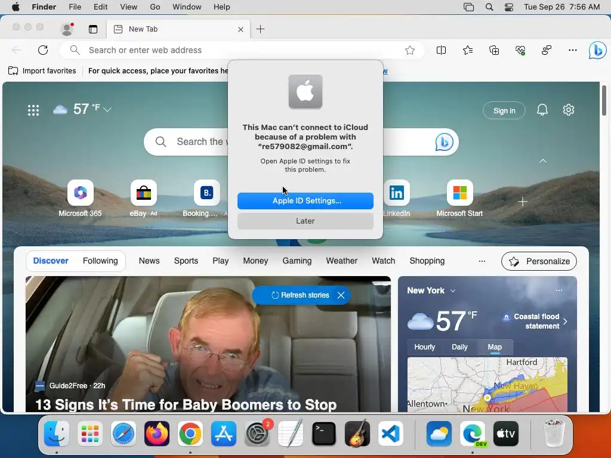Open Settings and more three-dot menu

pos(572,50)
